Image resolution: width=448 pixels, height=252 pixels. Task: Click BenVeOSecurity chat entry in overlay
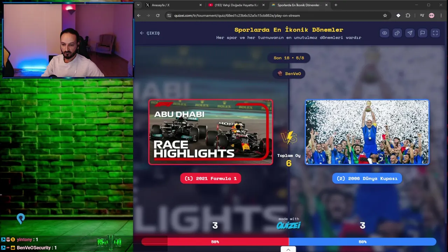(29, 247)
